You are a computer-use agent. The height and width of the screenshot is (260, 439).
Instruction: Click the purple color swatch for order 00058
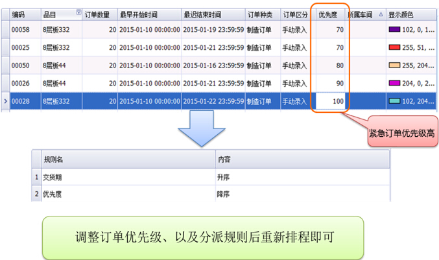click(x=394, y=29)
